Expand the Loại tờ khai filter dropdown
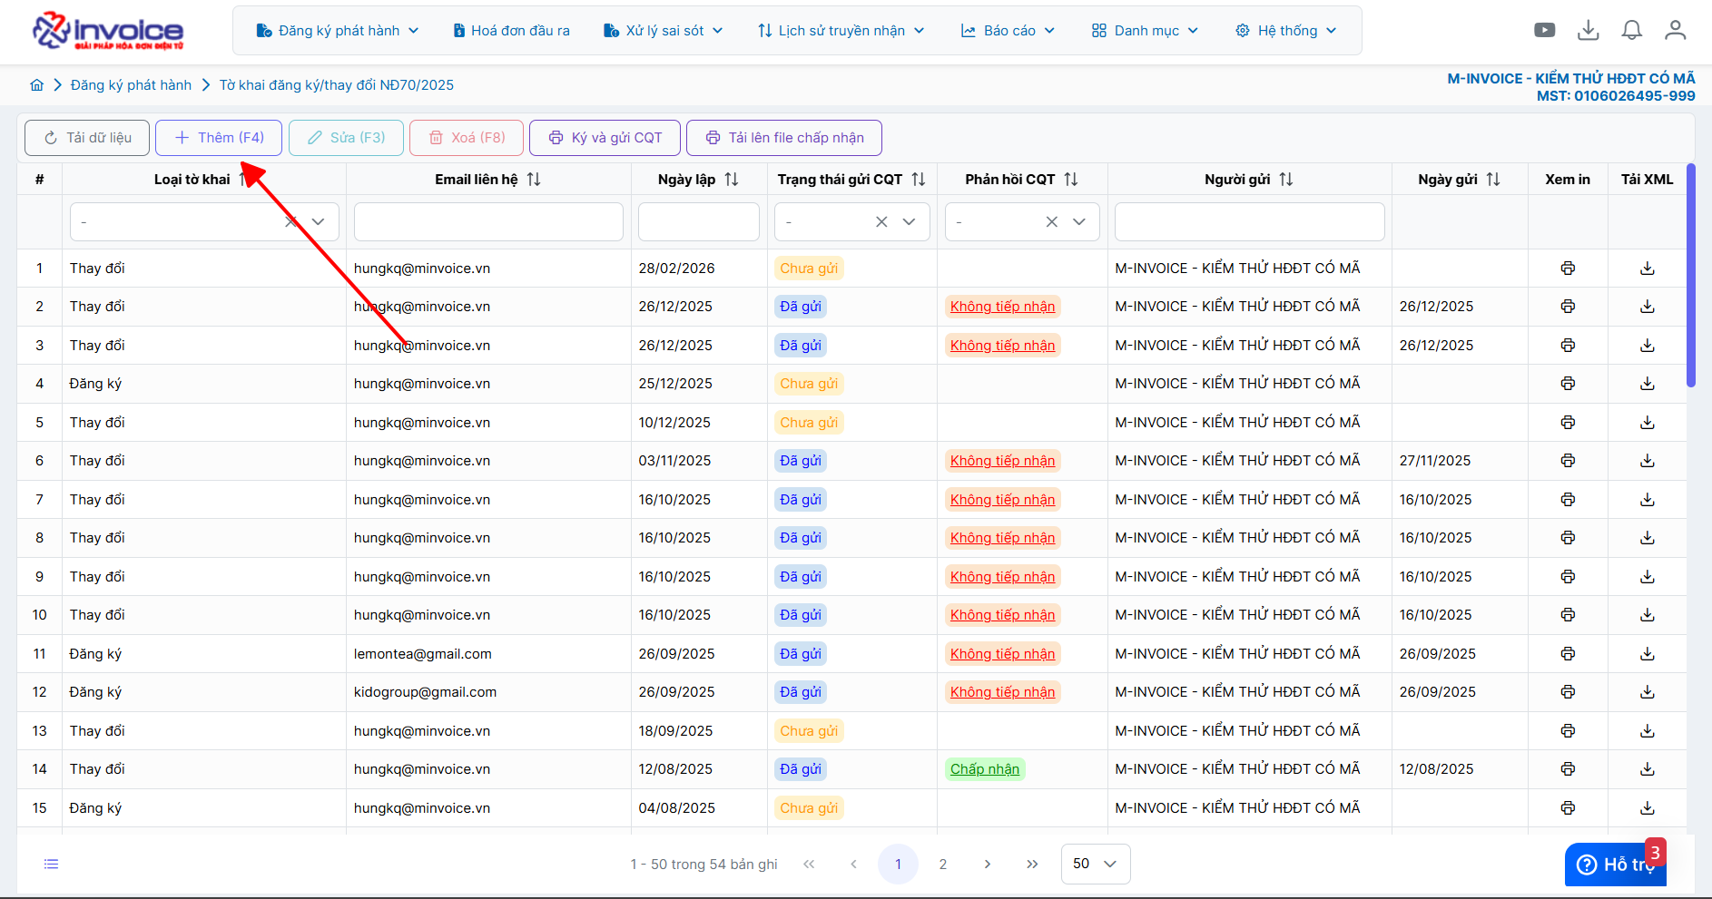This screenshot has height=899, width=1712. click(319, 222)
